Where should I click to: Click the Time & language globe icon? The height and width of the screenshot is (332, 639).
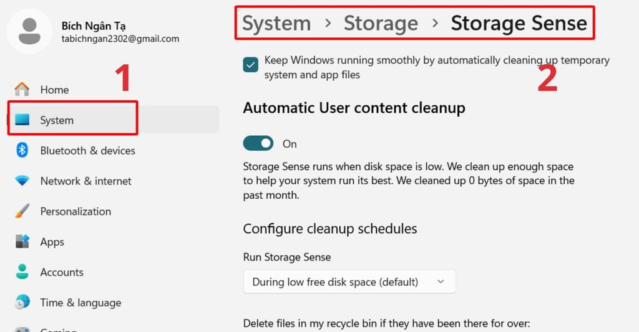[22, 302]
